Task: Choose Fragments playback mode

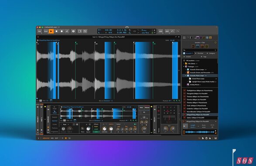Action: (x=55, y=131)
